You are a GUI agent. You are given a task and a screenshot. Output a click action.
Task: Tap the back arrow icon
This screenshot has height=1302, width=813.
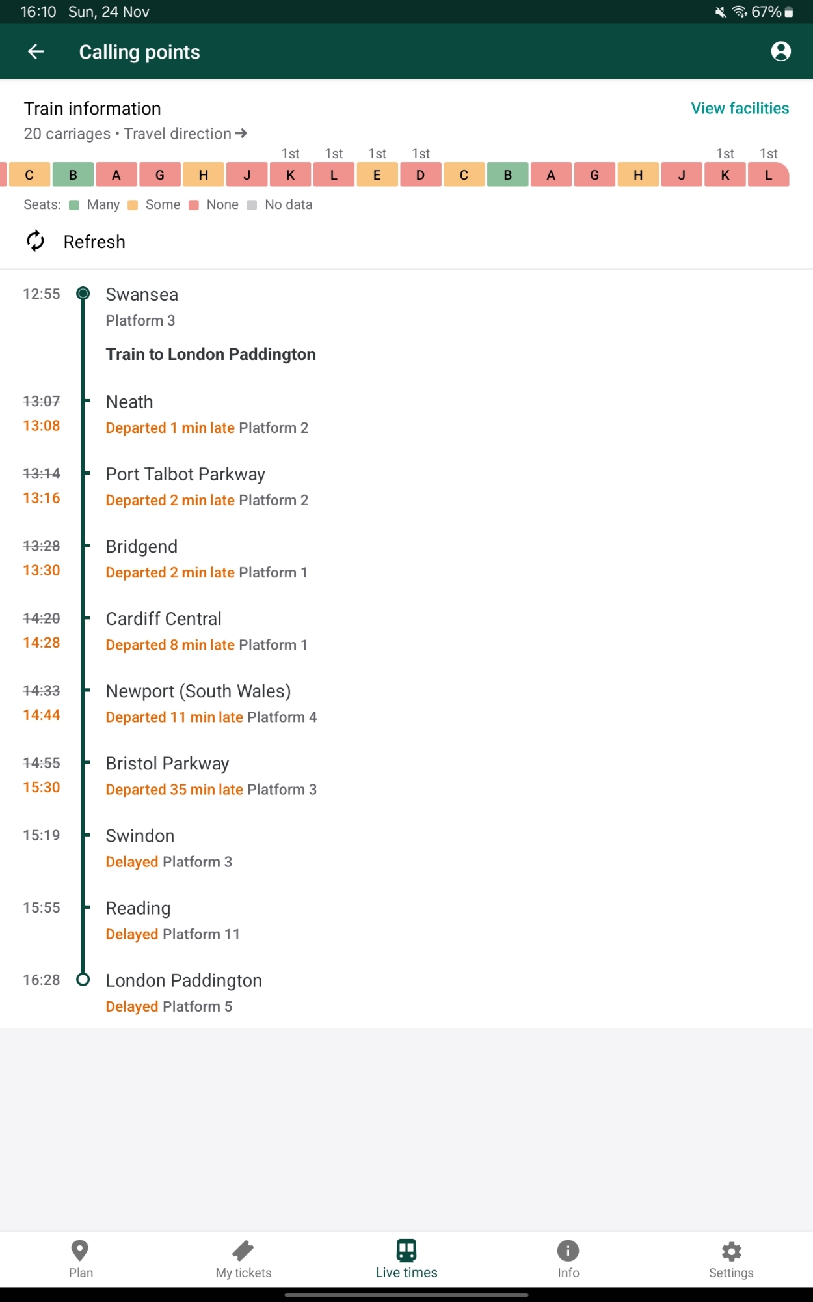[36, 51]
